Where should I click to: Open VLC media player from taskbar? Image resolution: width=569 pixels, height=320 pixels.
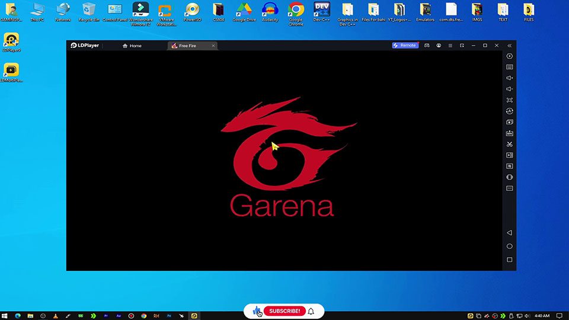click(x=55, y=316)
